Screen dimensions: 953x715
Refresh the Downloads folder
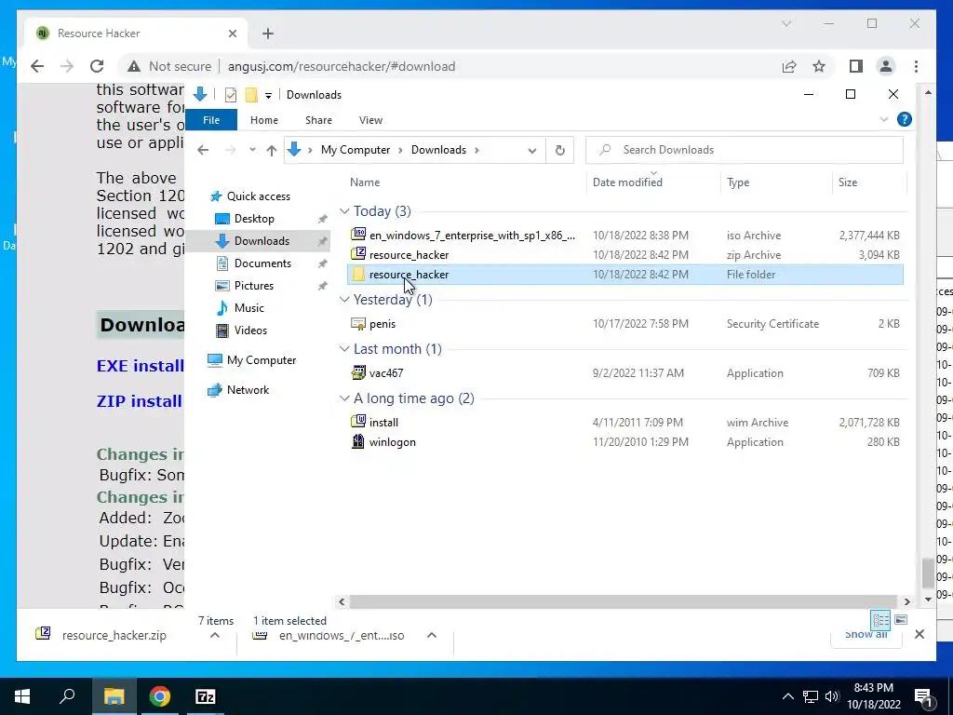click(559, 150)
